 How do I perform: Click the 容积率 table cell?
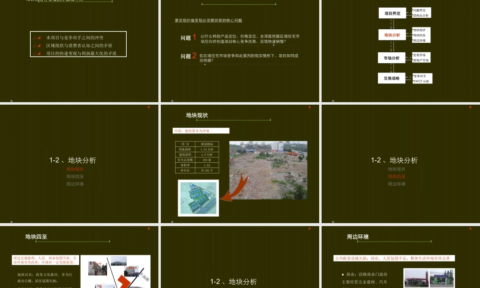point(185,165)
